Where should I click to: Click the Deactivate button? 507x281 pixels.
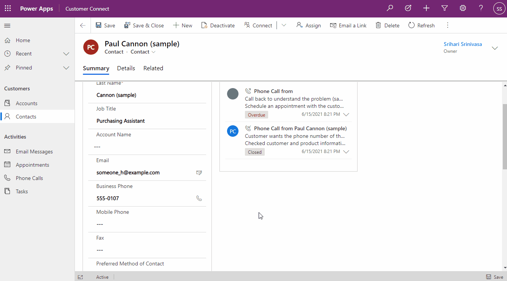point(218,25)
